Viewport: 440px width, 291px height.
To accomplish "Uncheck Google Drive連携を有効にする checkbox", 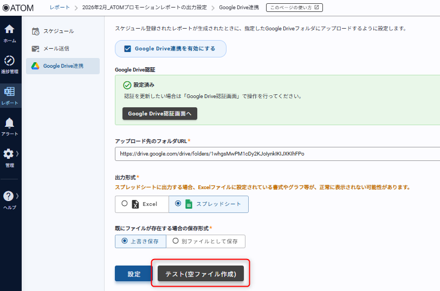I will [128, 49].
